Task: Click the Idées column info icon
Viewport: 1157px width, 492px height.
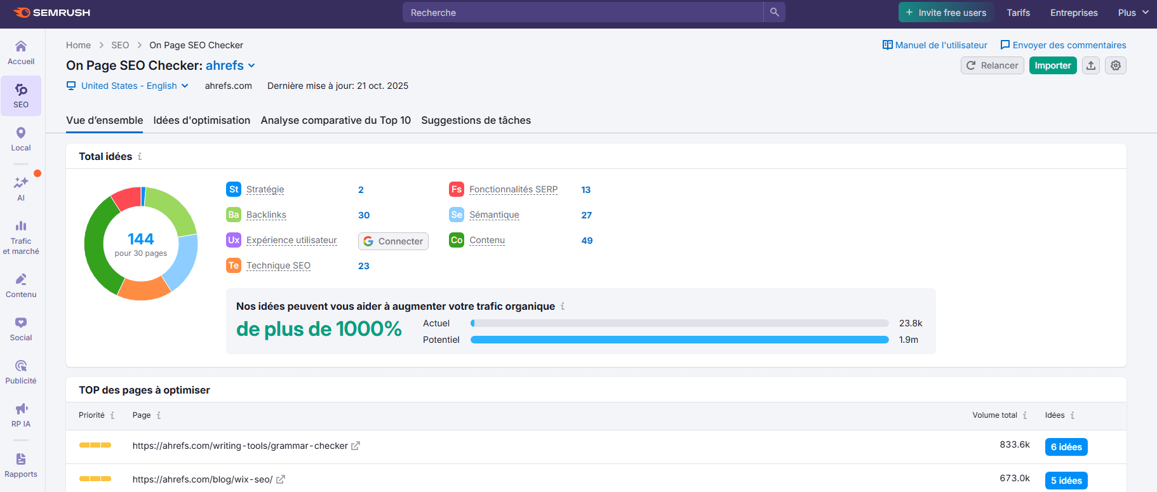Action: coord(1073,415)
